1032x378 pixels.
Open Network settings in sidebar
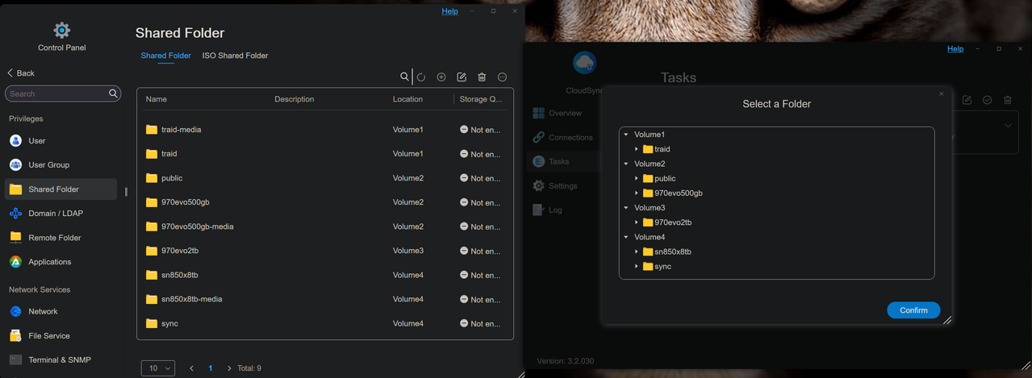[x=61, y=311]
